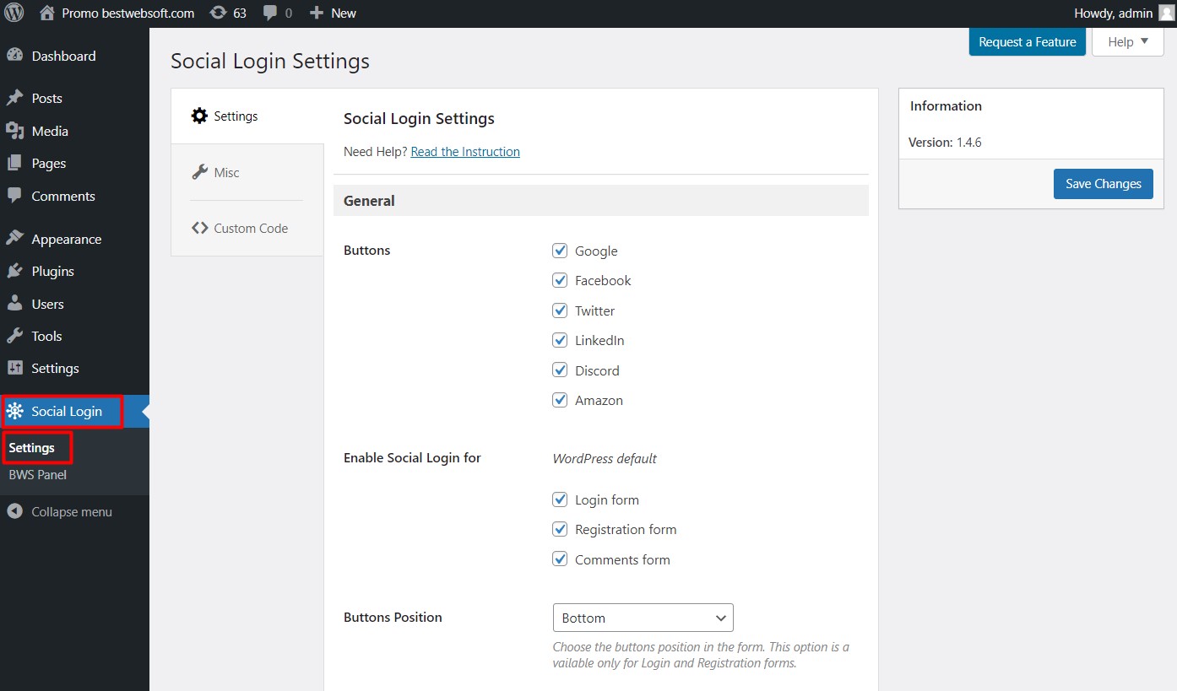Open the updates icon showing 63

coord(218,13)
